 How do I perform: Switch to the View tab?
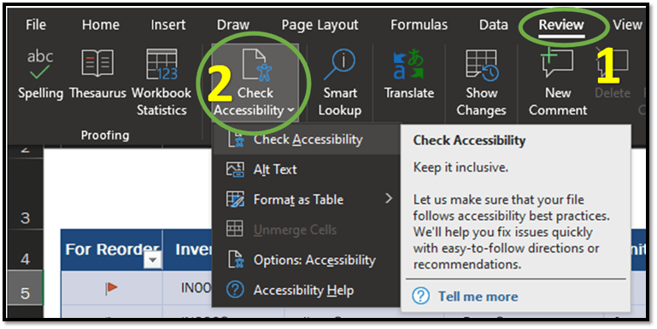pos(627,25)
